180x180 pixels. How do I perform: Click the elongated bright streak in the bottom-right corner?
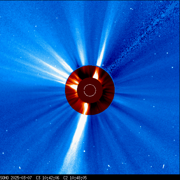pos(163,166)
